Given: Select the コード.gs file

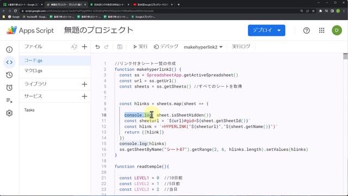Looking at the screenshot, I should pos(55,60).
